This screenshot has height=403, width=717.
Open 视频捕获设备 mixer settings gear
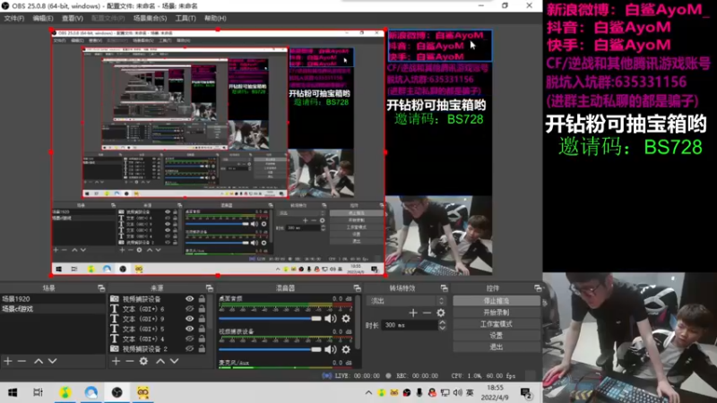point(346,349)
